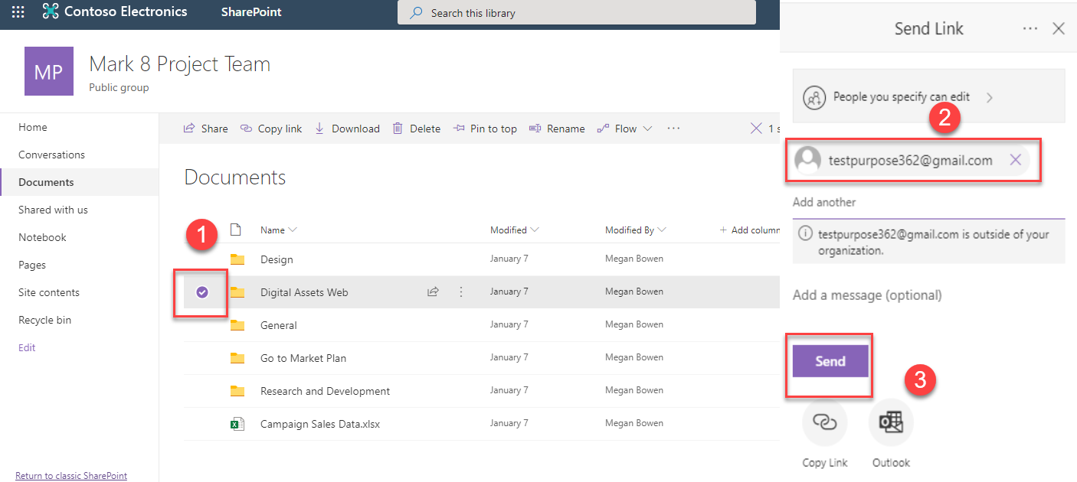Go to Conversations in left navigation
Screen dimensions: 1077x482
click(51, 155)
